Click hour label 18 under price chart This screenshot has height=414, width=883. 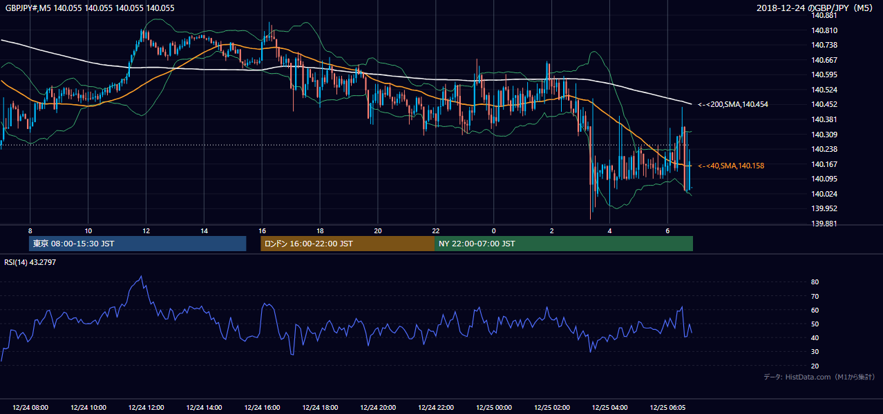point(320,230)
